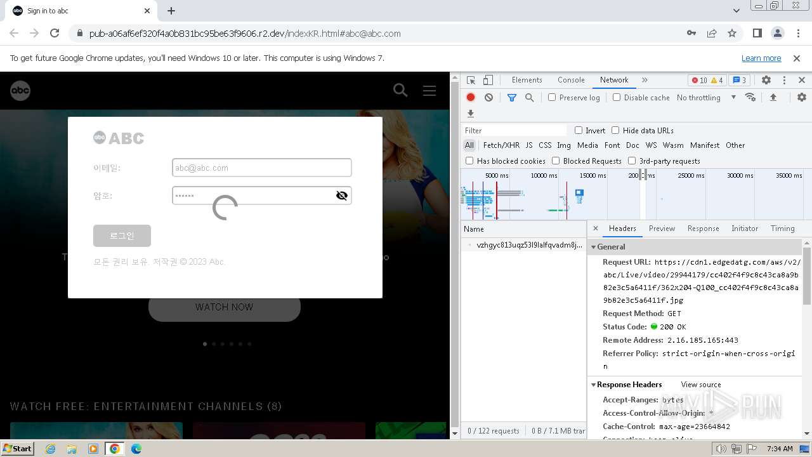This screenshot has height=457, width=812.
Task: Open the Preview tab
Action: 662,228
